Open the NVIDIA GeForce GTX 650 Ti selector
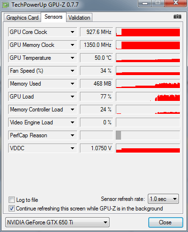 [x=57, y=222]
